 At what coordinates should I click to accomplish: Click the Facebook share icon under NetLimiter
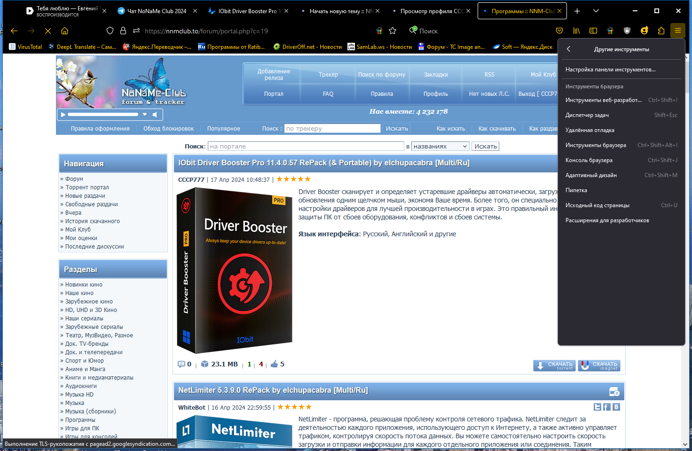click(607, 407)
